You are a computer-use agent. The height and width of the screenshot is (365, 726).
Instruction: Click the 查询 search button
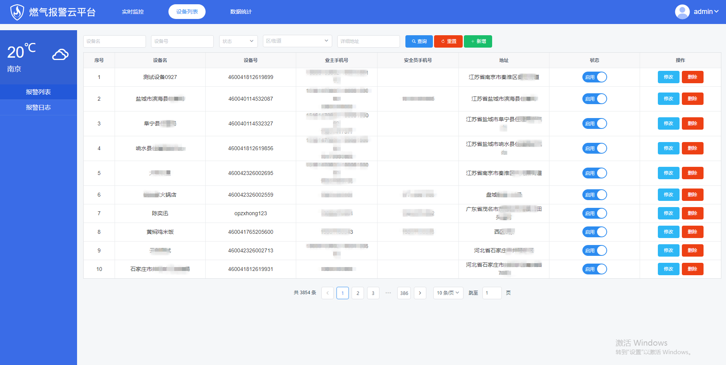(x=419, y=41)
